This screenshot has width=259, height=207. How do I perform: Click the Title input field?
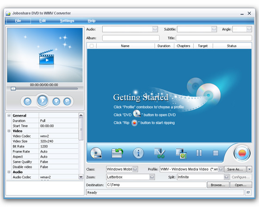[x=214, y=38]
